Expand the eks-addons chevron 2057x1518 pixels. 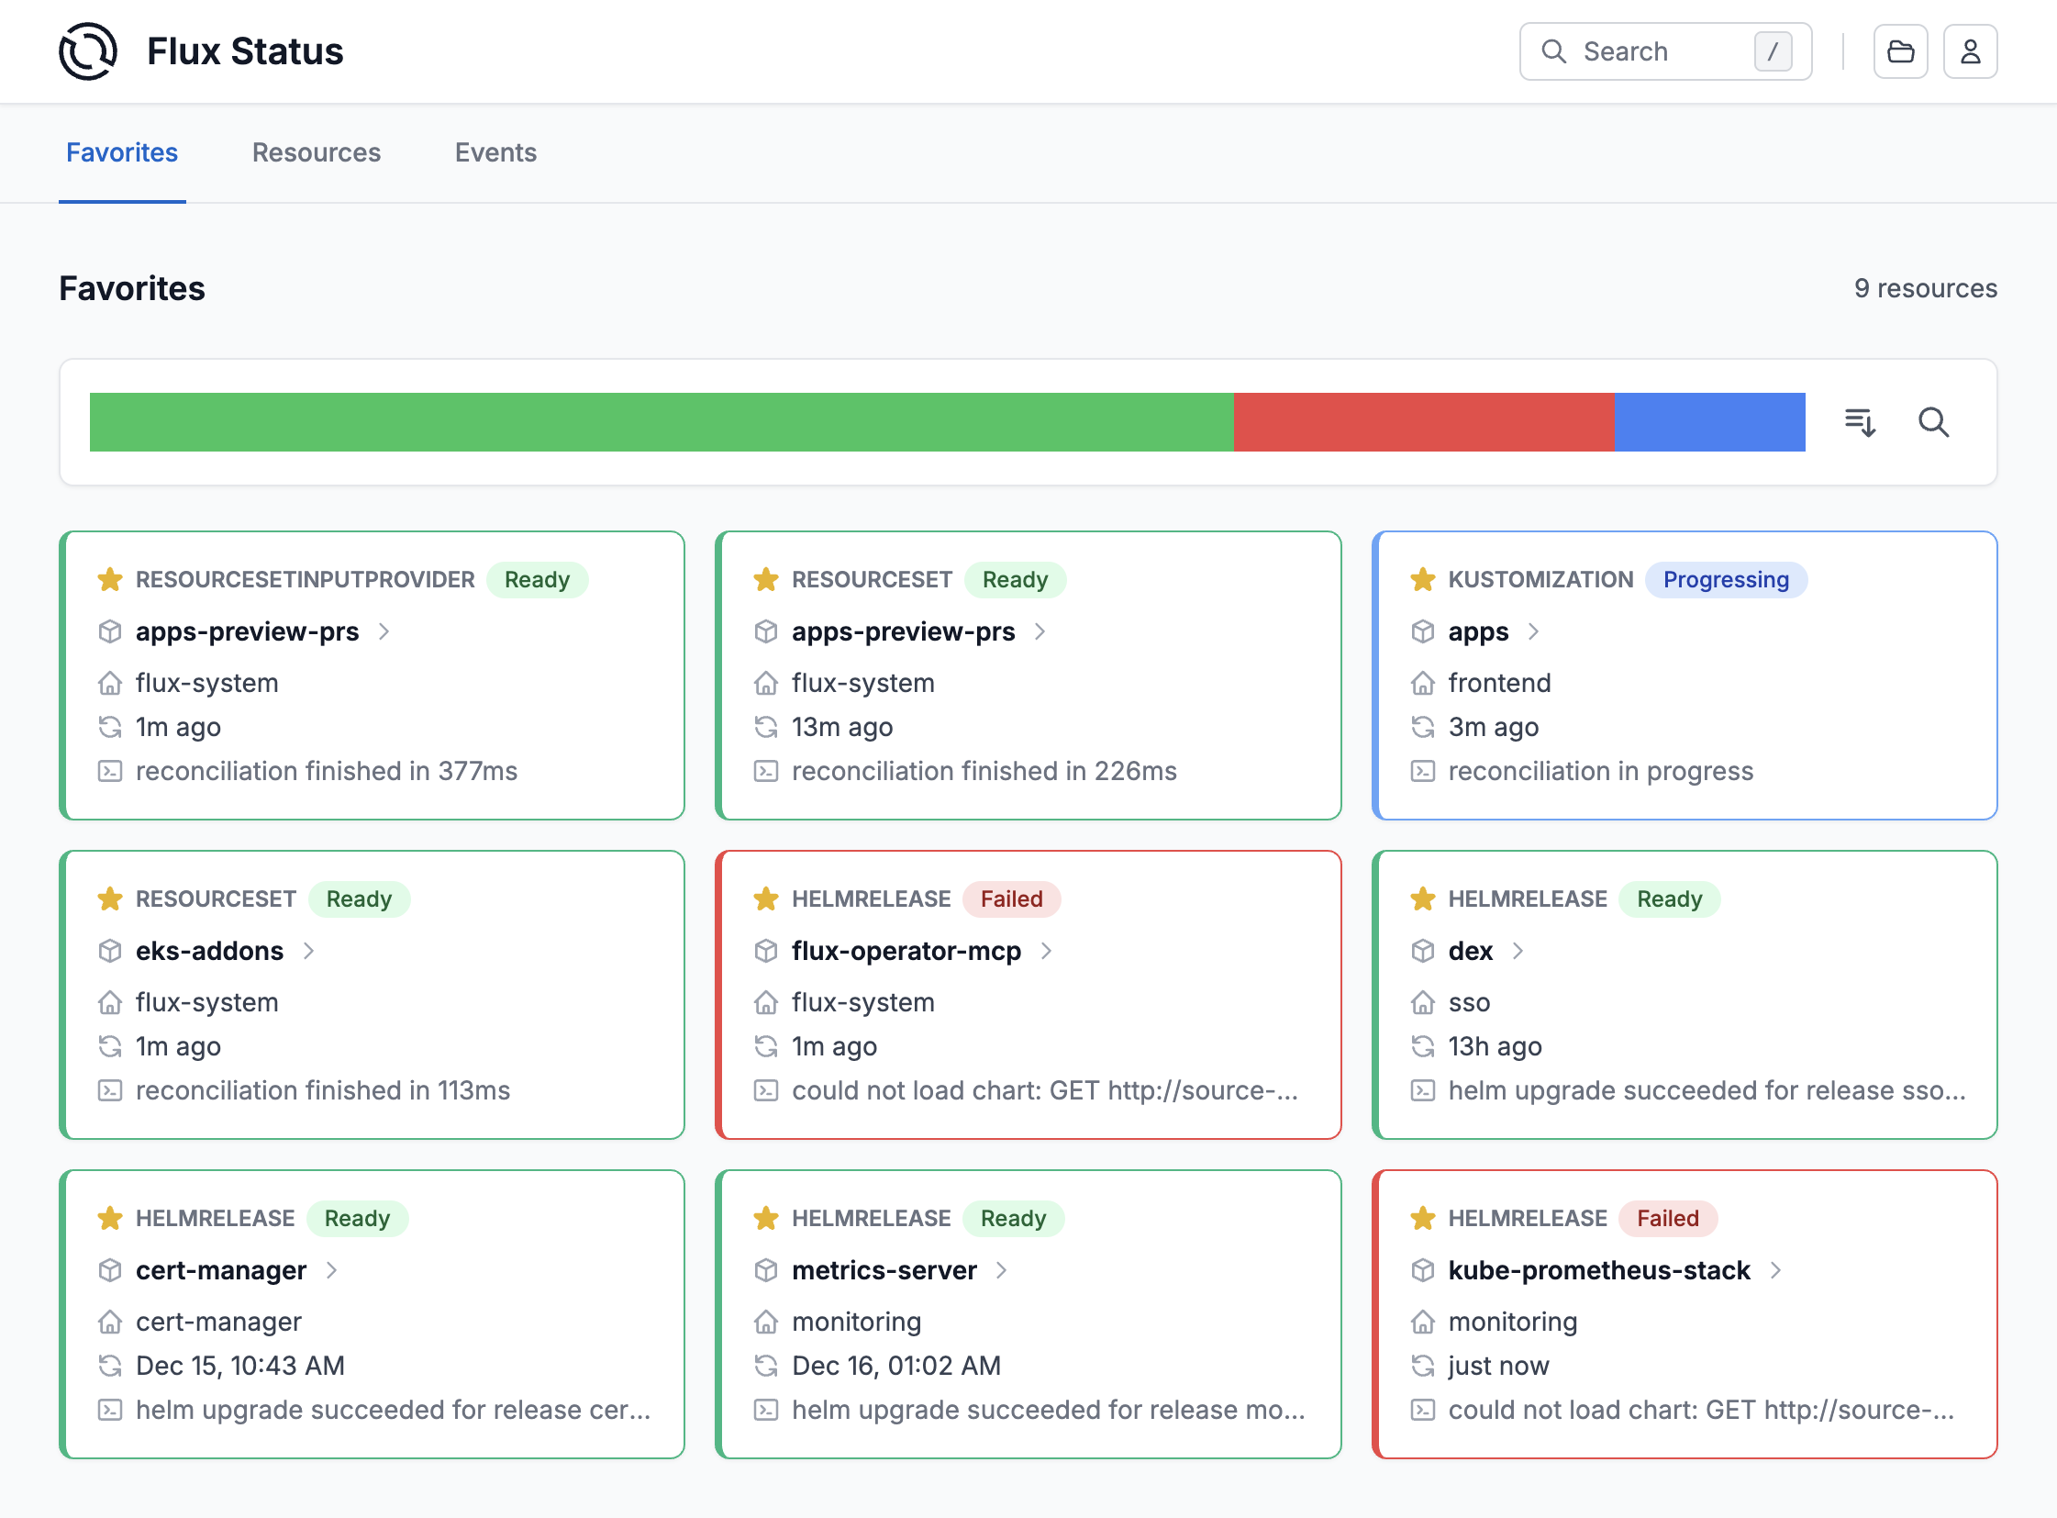308,951
